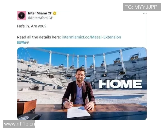The width and height of the screenshot is (164, 131).
Task: Select the "He's in. Are you?" text
Action: 32,26
